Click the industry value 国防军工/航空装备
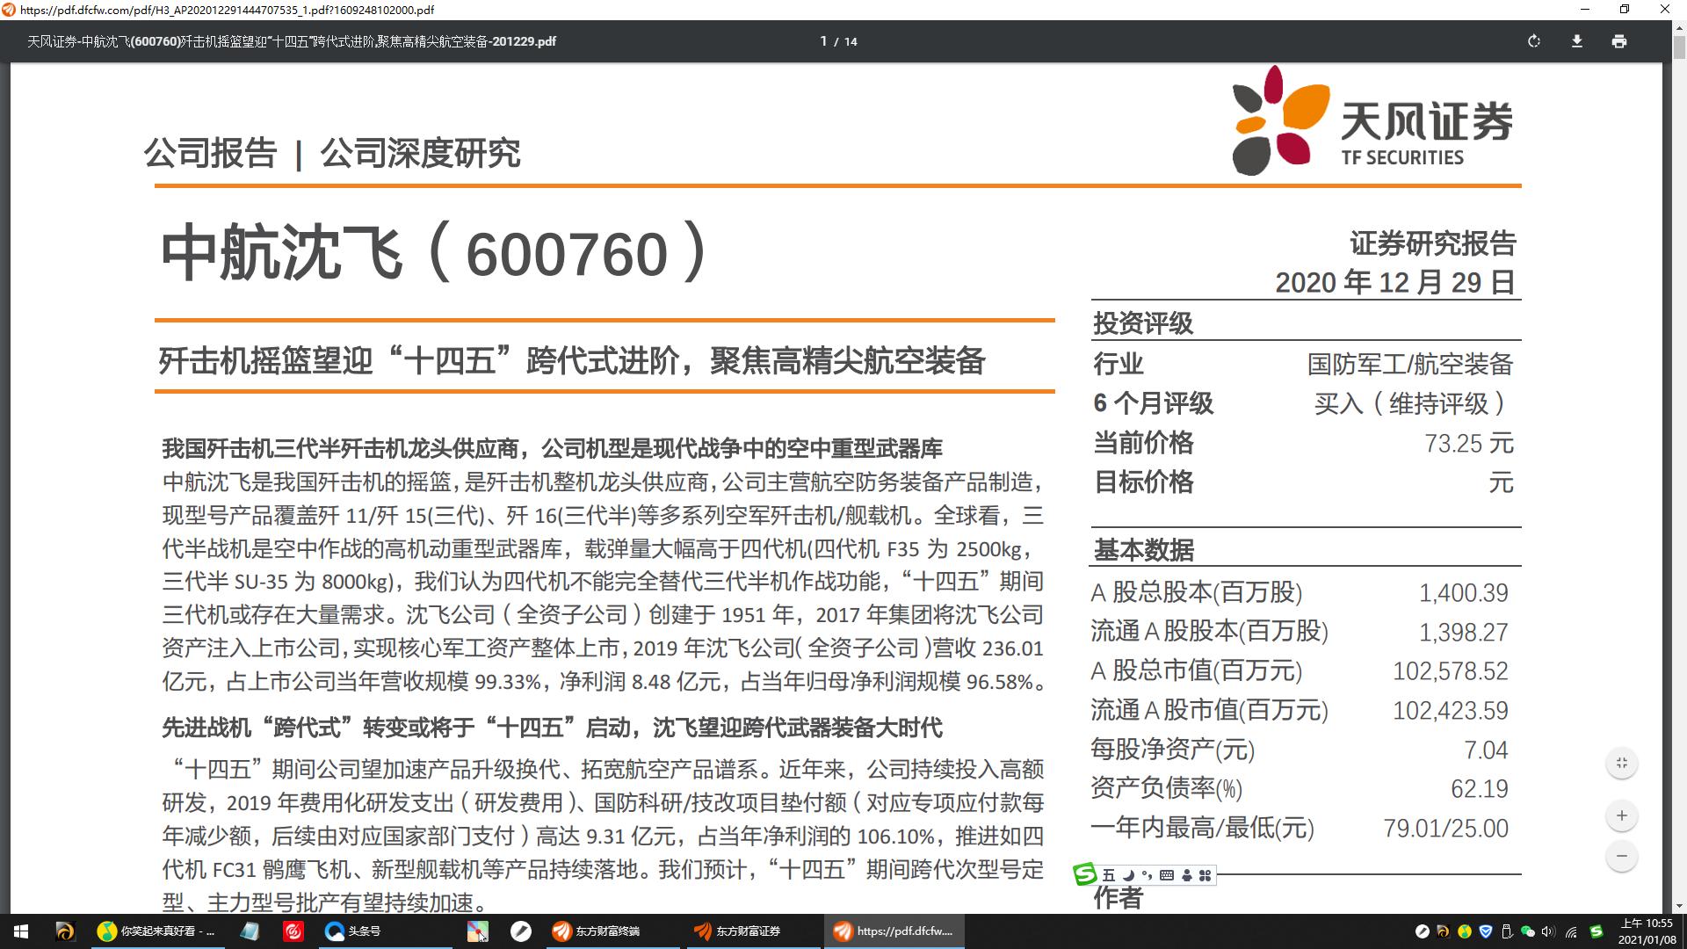 pyautogui.click(x=1410, y=364)
